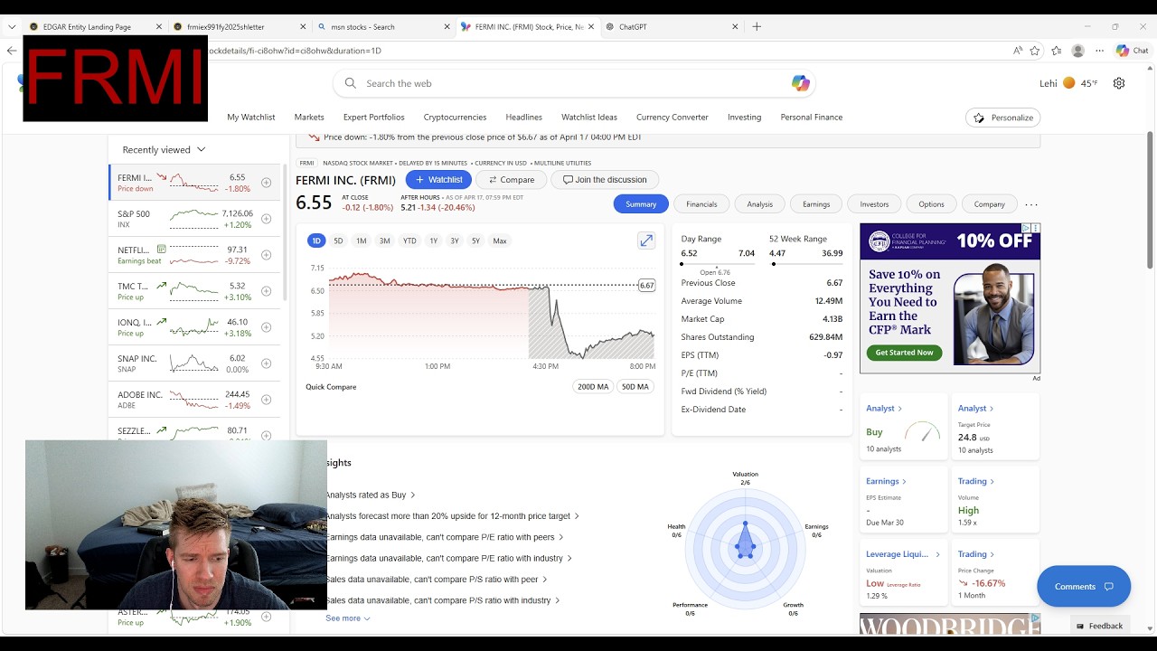Add FERMI row to watchlist plus icon
Image resolution: width=1157 pixels, height=651 pixels.
266,183
